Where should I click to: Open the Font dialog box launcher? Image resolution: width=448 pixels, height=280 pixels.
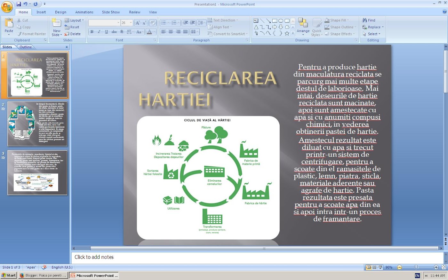point(155,40)
